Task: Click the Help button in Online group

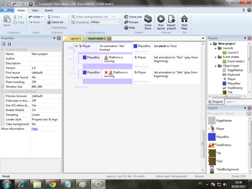Action: [x=130, y=28]
